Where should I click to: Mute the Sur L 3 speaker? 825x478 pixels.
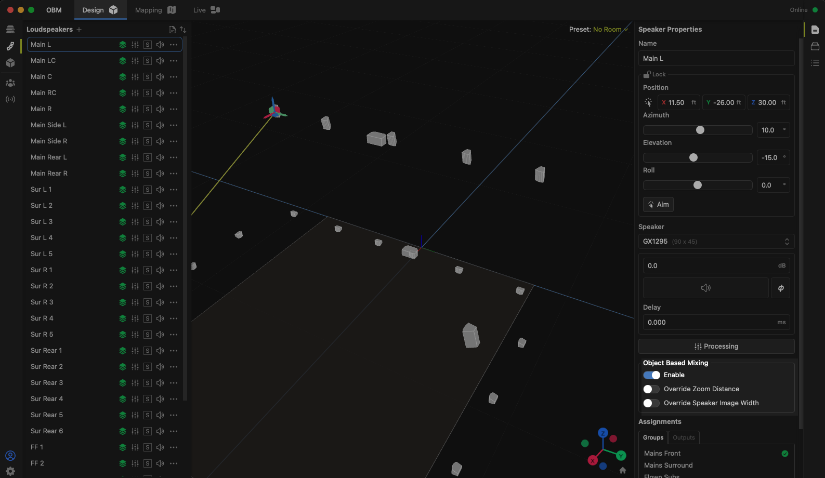[x=160, y=222]
